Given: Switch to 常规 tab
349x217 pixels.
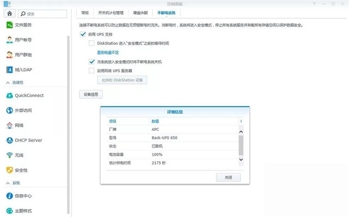Looking at the screenshot, I should coord(85,13).
